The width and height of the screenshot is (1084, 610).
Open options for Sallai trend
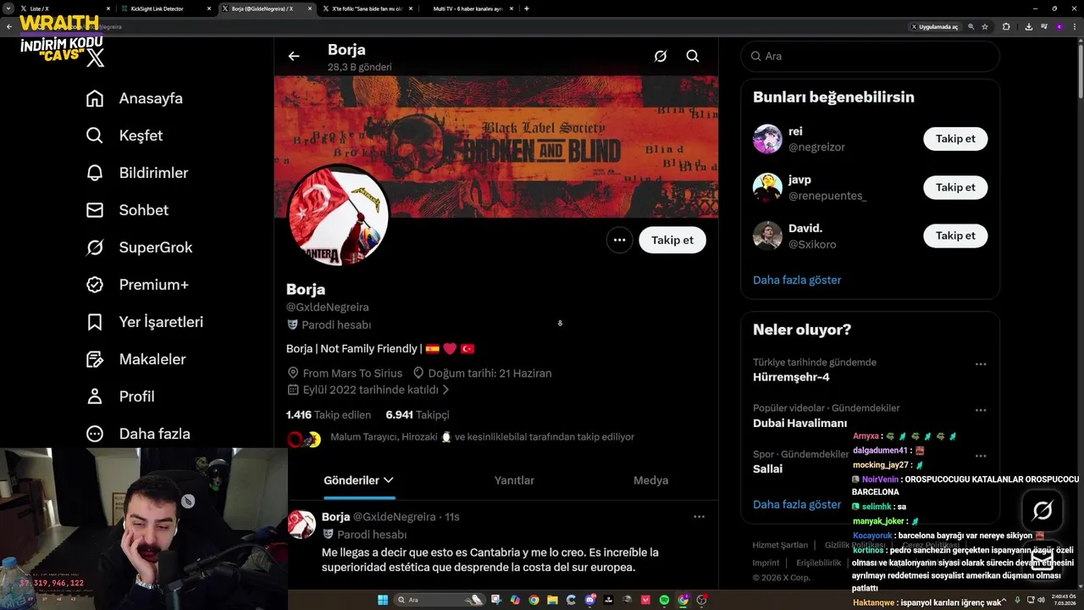981,456
